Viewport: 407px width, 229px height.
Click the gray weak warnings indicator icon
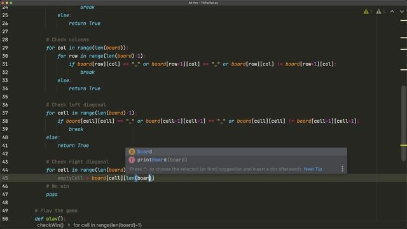click(379, 11)
